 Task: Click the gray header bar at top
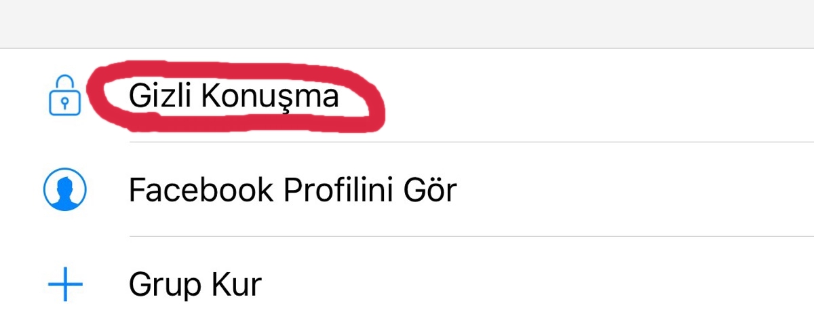click(407, 23)
